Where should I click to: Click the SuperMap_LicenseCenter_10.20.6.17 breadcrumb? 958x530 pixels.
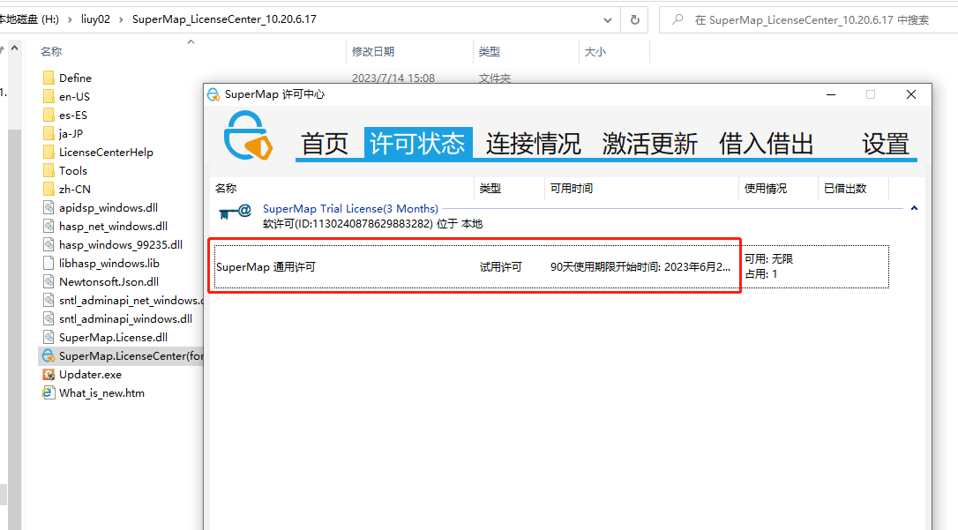[224, 19]
